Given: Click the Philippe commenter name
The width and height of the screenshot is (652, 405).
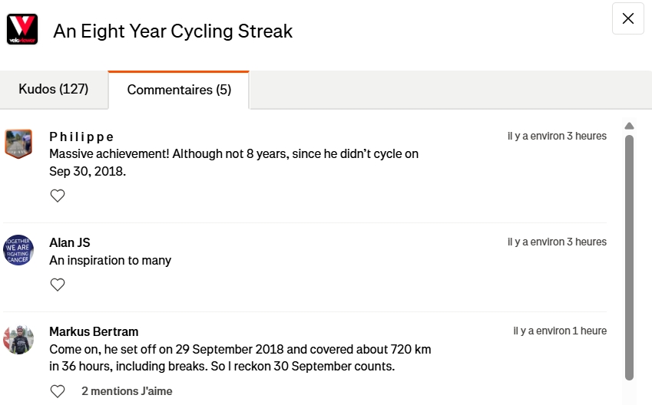Looking at the screenshot, I should coord(81,137).
